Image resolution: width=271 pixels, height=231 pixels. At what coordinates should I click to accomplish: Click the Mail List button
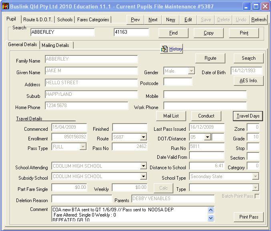pyautogui.click(x=171, y=116)
